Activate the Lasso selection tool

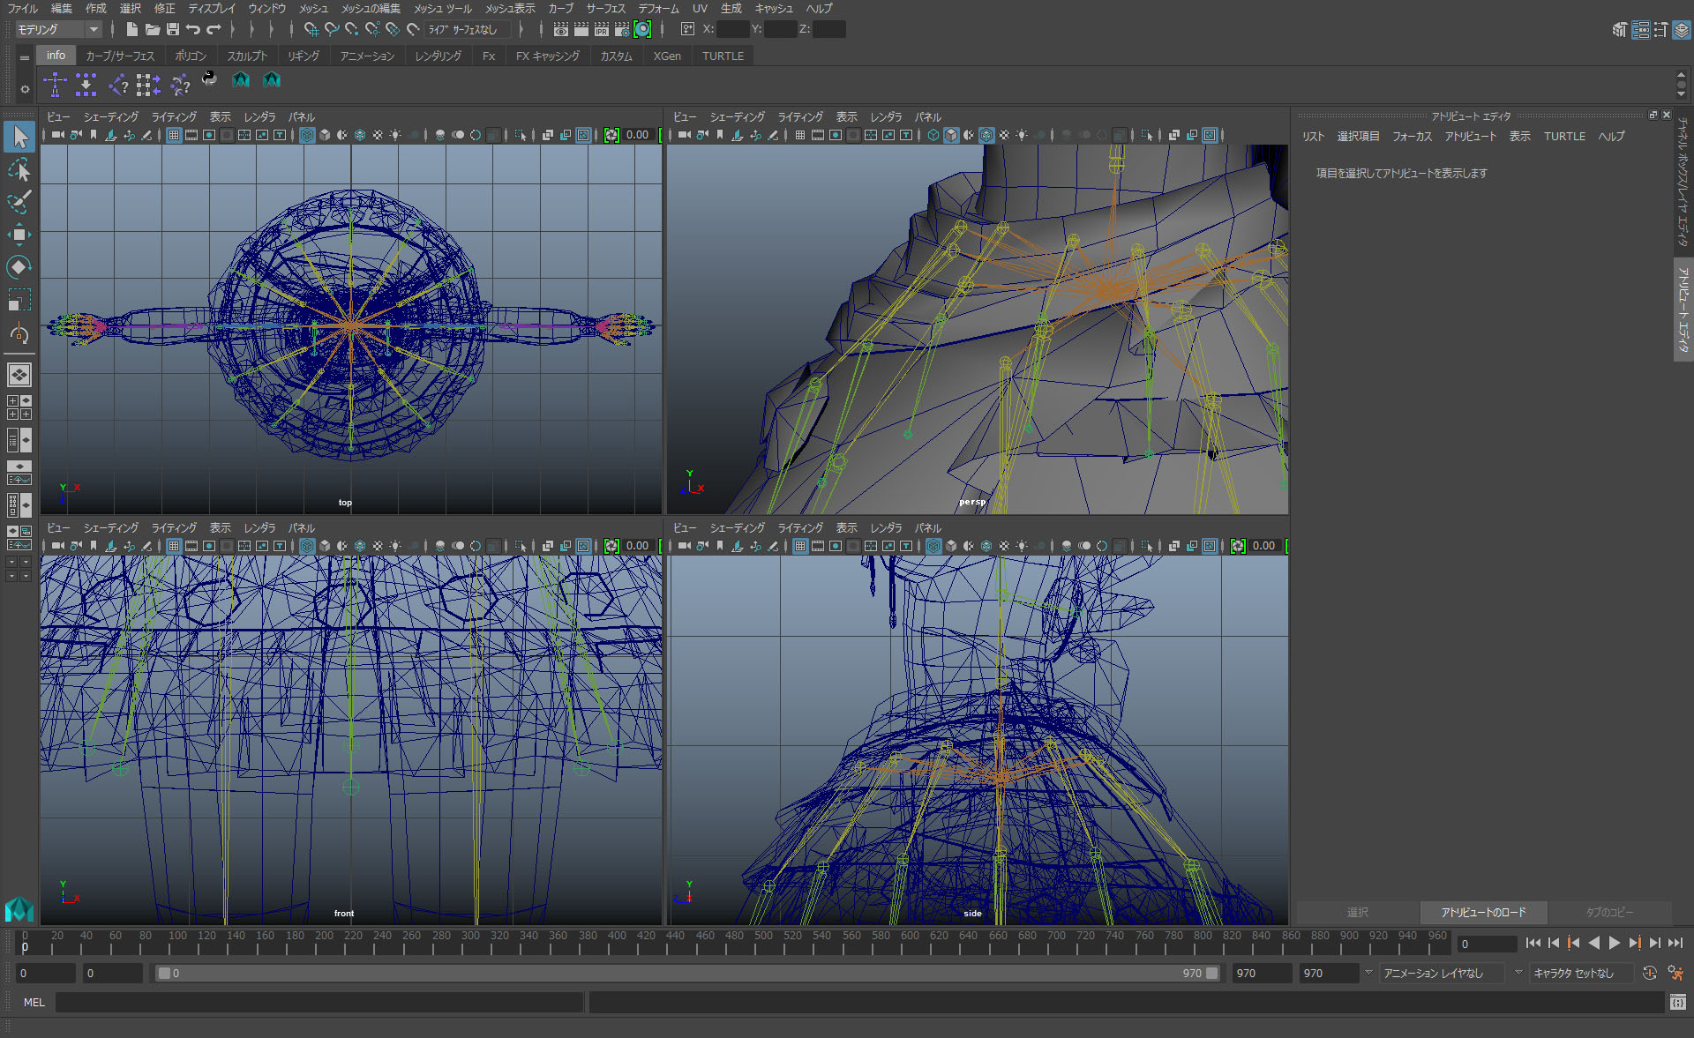tap(19, 169)
